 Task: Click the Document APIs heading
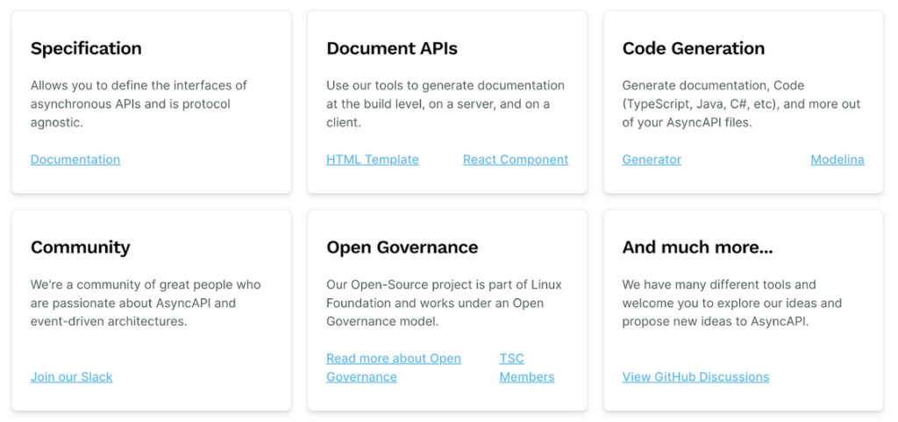(x=392, y=48)
